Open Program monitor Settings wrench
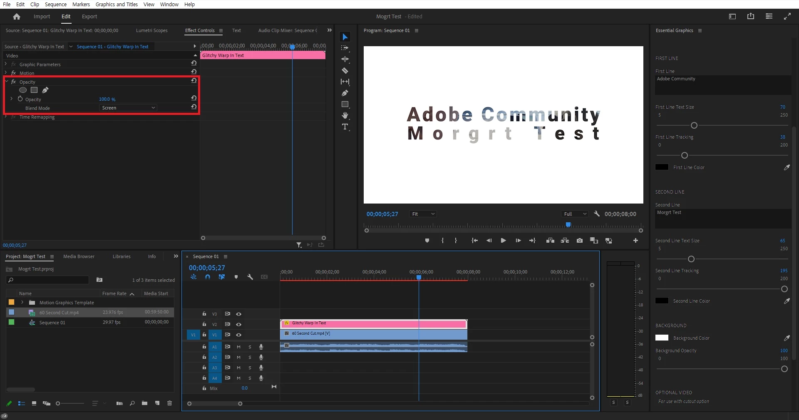This screenshot has width=799, height=420. [597, 214]
